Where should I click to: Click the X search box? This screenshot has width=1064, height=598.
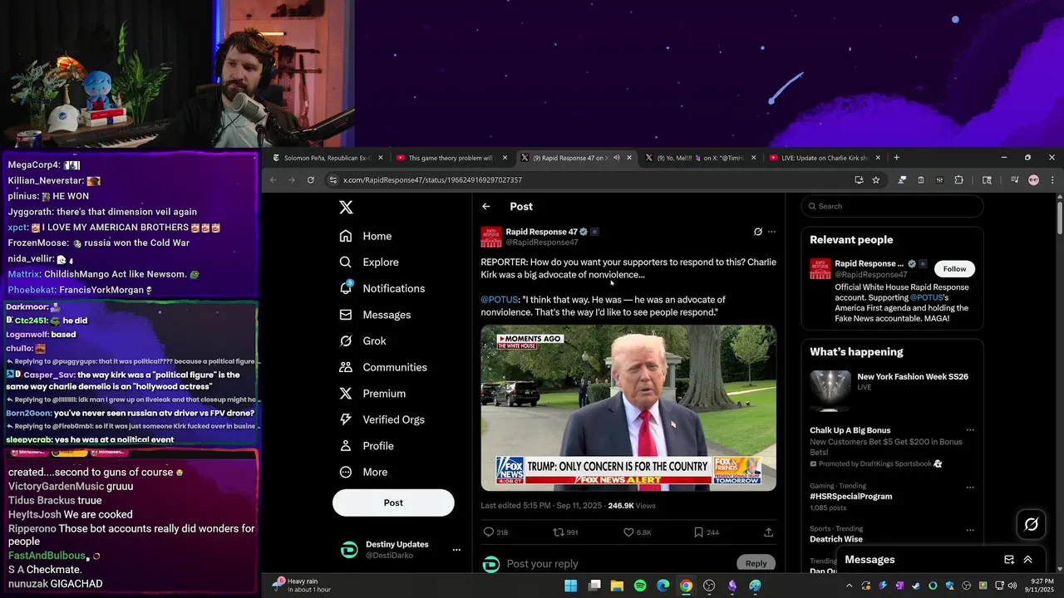coord(892,207)
